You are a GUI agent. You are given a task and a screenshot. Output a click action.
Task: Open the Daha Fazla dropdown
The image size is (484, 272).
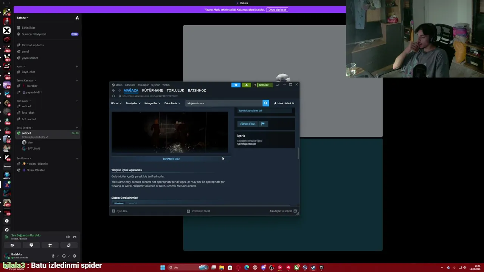tap(172, 103)
